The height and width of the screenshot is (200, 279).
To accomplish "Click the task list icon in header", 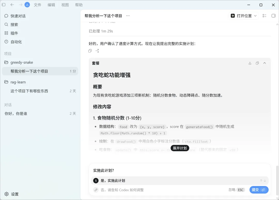I will click(265, 16).
